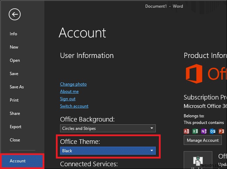Click the Document1 - Word title
The image size is (227, 169).
click(x=164, y=6)
